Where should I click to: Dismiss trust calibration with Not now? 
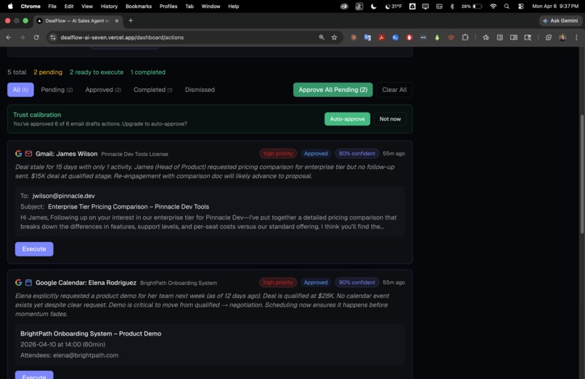[390, 119]
